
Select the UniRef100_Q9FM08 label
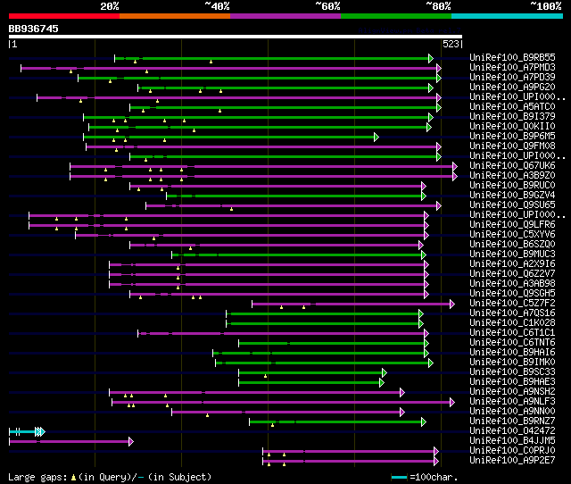coord(512,146)
